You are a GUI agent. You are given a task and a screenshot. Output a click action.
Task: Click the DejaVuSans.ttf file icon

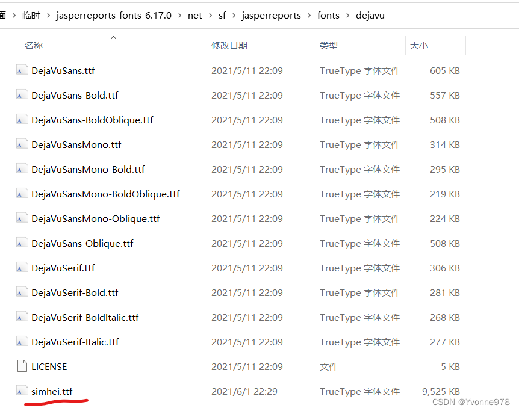click(22, 70)
